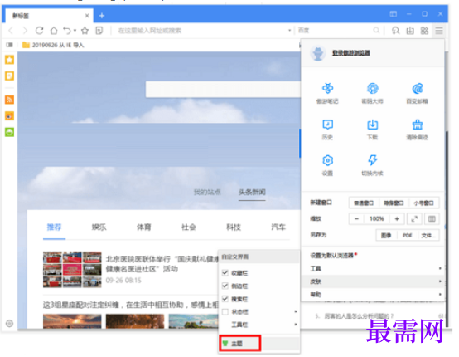Open a new private (隐身) window
This screenshot has height=357, width=459.
pyautogui.click(x=394, y=203)
